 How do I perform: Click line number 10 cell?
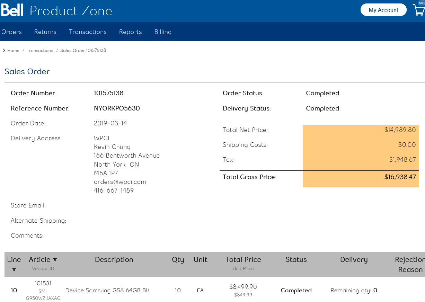tap(14, 290)
